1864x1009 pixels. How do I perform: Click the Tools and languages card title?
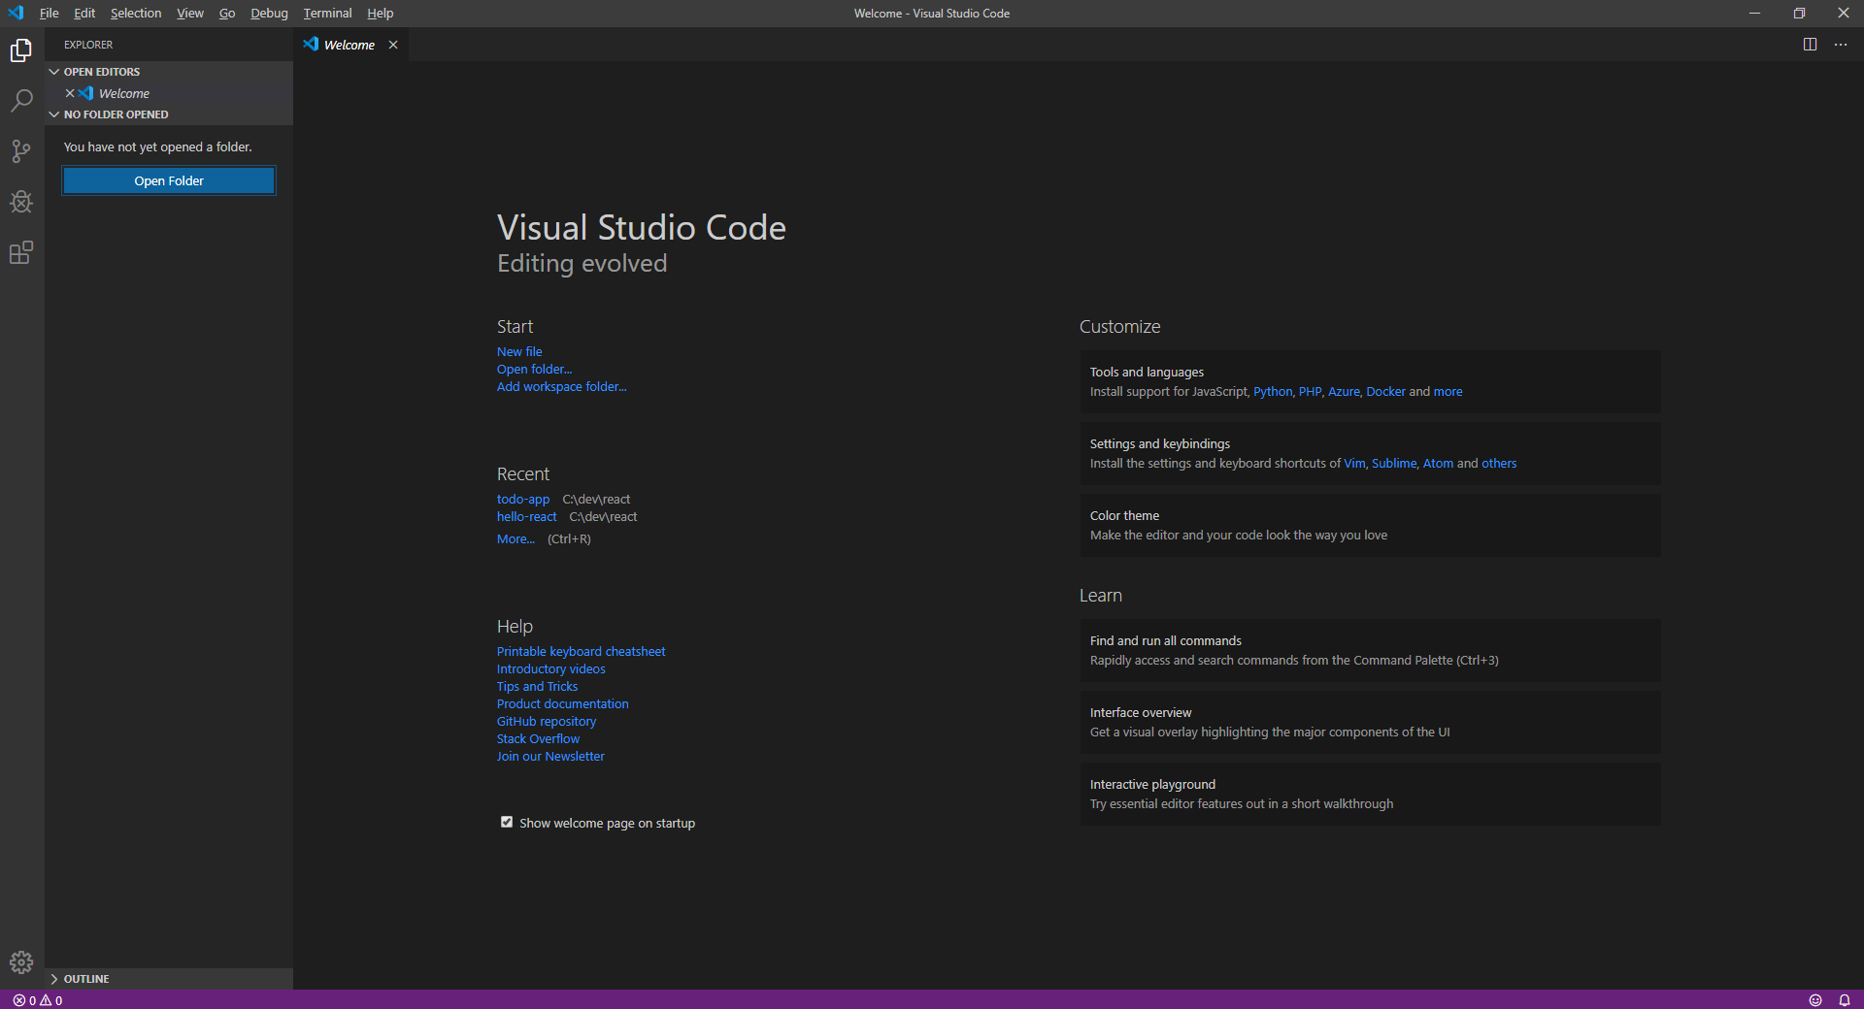pos(1147,372)
